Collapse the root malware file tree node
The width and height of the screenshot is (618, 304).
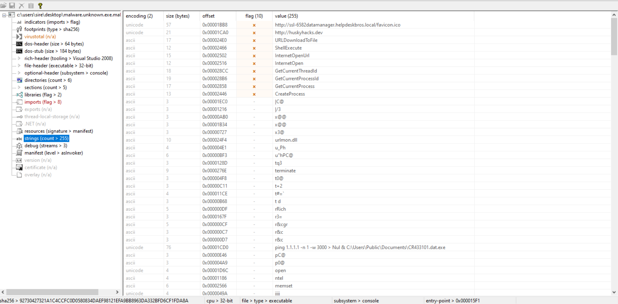click(4, 15)
